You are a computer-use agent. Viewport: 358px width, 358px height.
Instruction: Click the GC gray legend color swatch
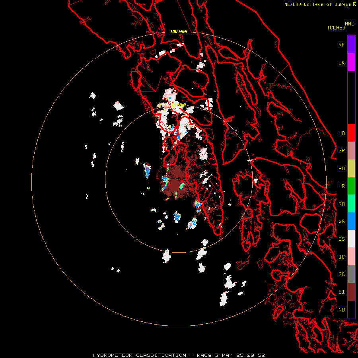point(351,274)
